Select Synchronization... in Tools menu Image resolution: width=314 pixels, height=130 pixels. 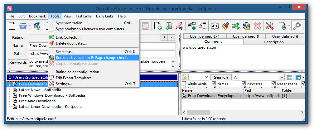(x=94, y=23)
